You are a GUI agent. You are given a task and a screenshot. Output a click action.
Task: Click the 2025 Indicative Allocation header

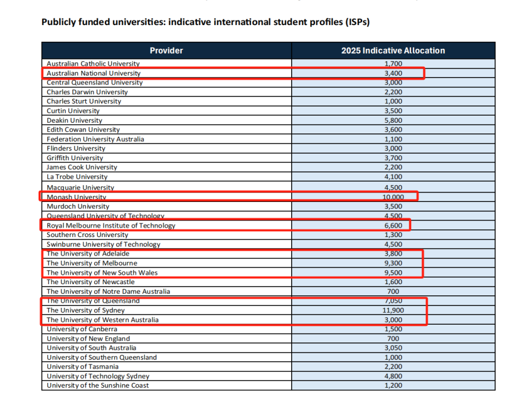click(x=393, y=50)
